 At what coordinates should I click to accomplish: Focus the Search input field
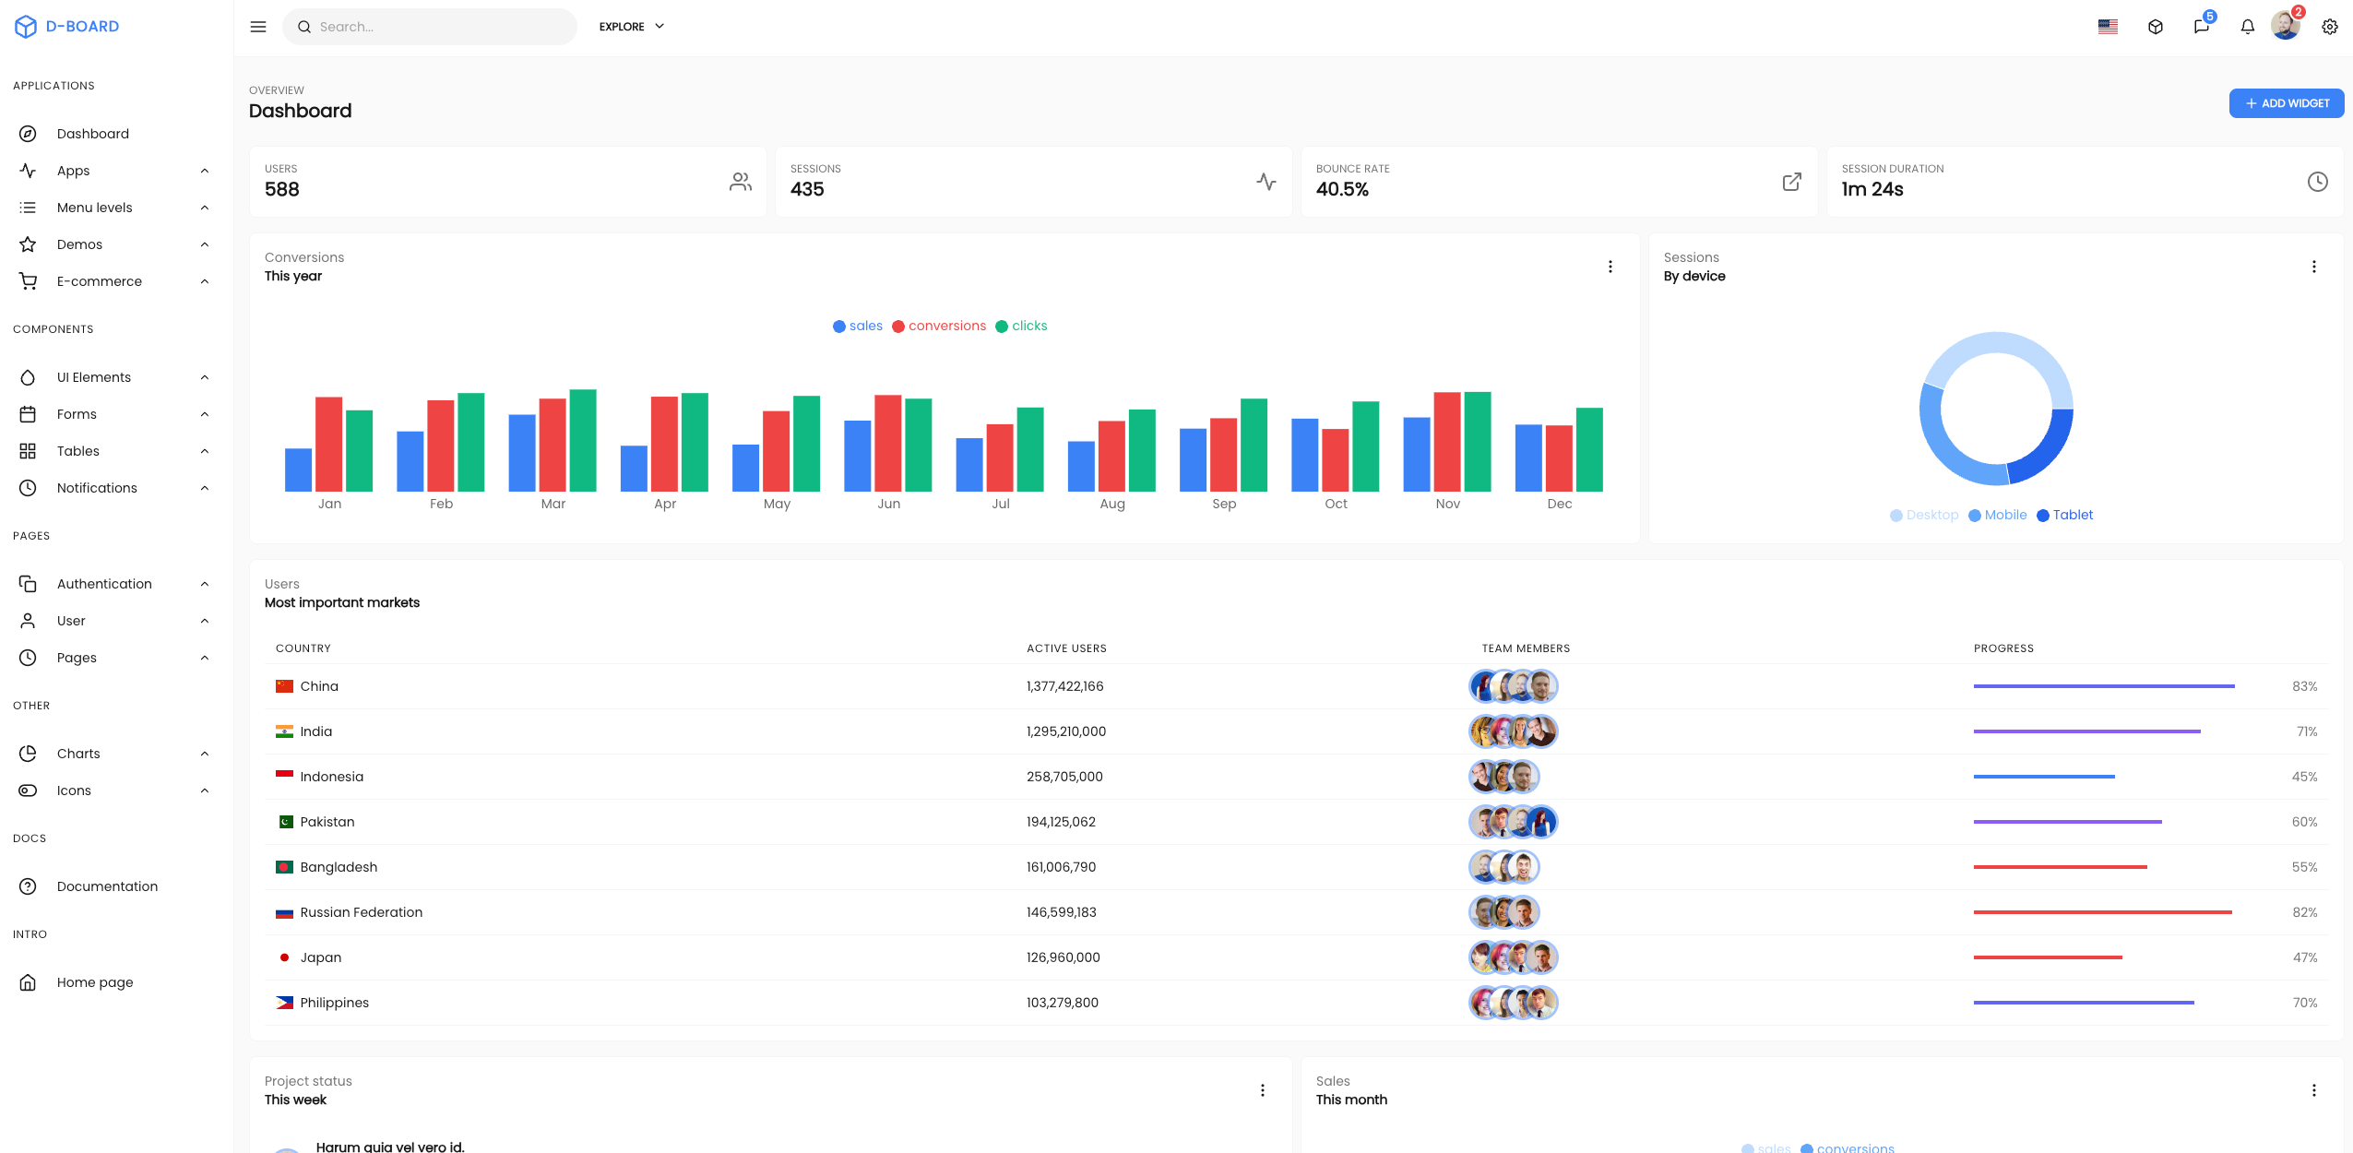(430, 27)
